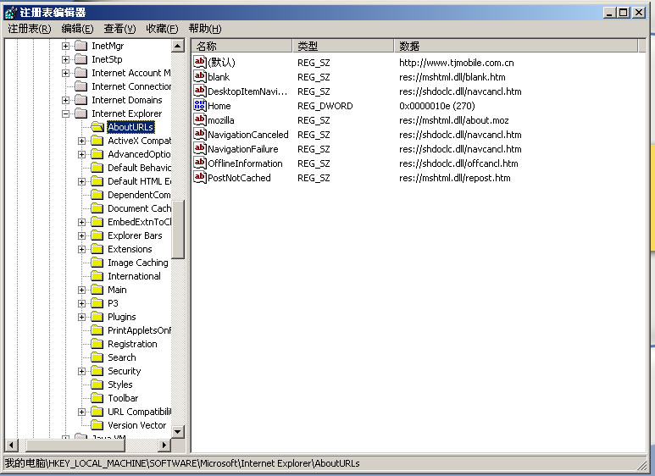
Task: Click the NavigationCanceled value icon
Action: (x=200, y=135)
